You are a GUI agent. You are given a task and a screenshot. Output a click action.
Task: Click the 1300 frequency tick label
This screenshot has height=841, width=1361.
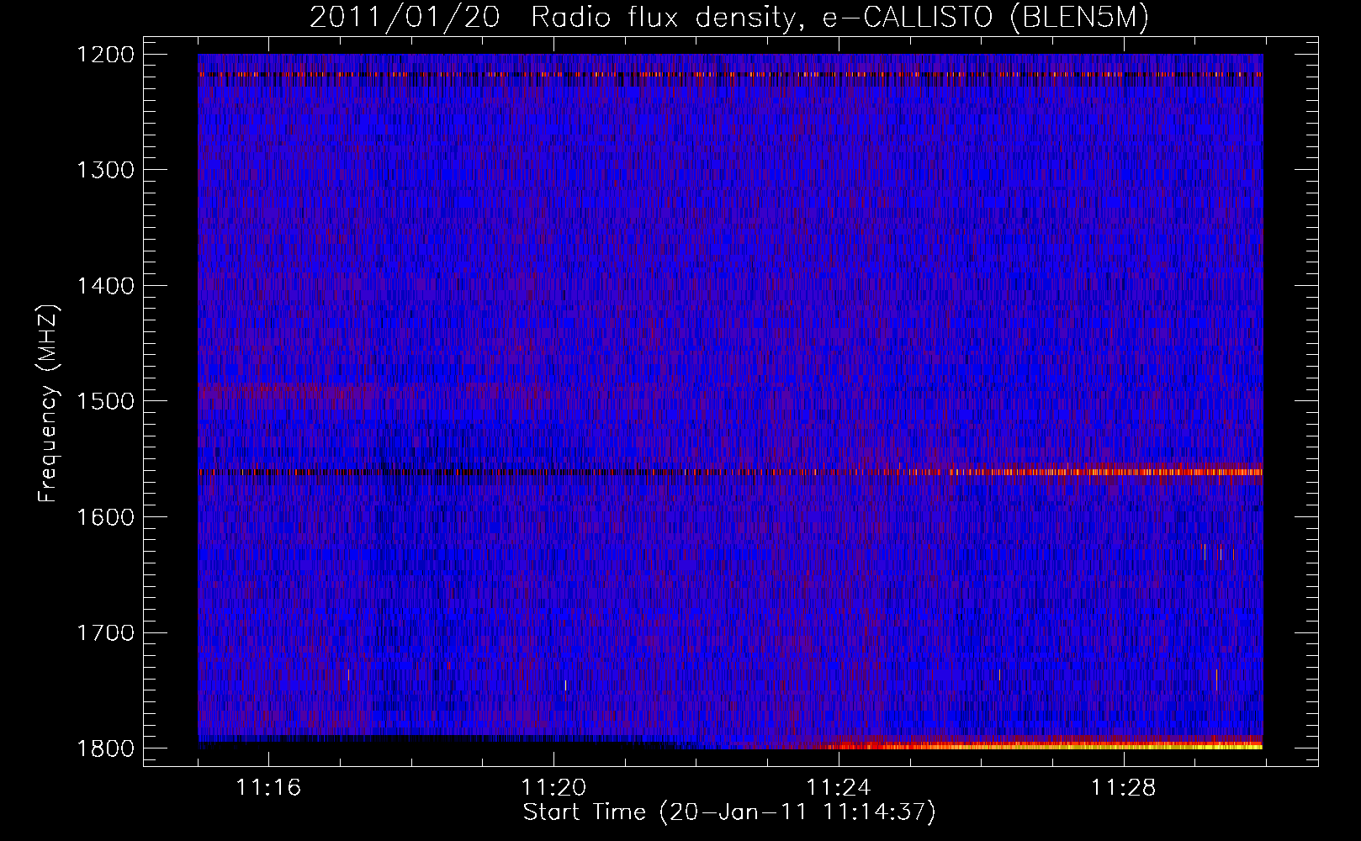tap(105, 171)
